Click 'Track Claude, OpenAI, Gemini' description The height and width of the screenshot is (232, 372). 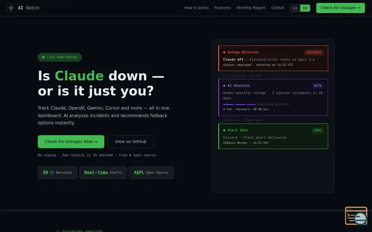(103, 116)
